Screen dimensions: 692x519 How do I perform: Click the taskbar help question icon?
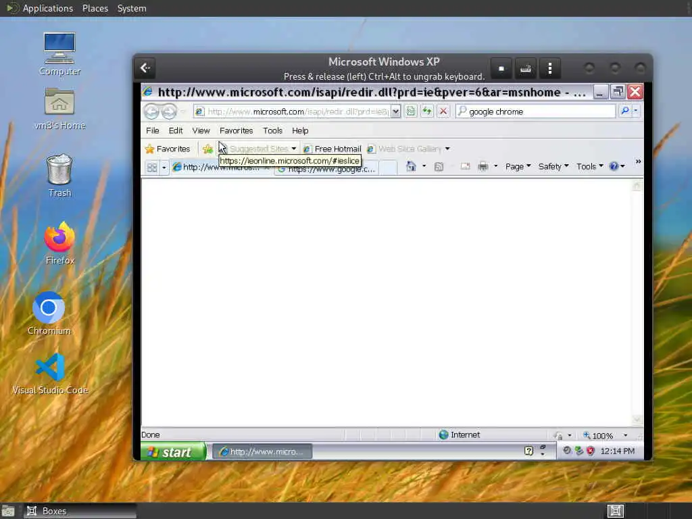(528, 451)
